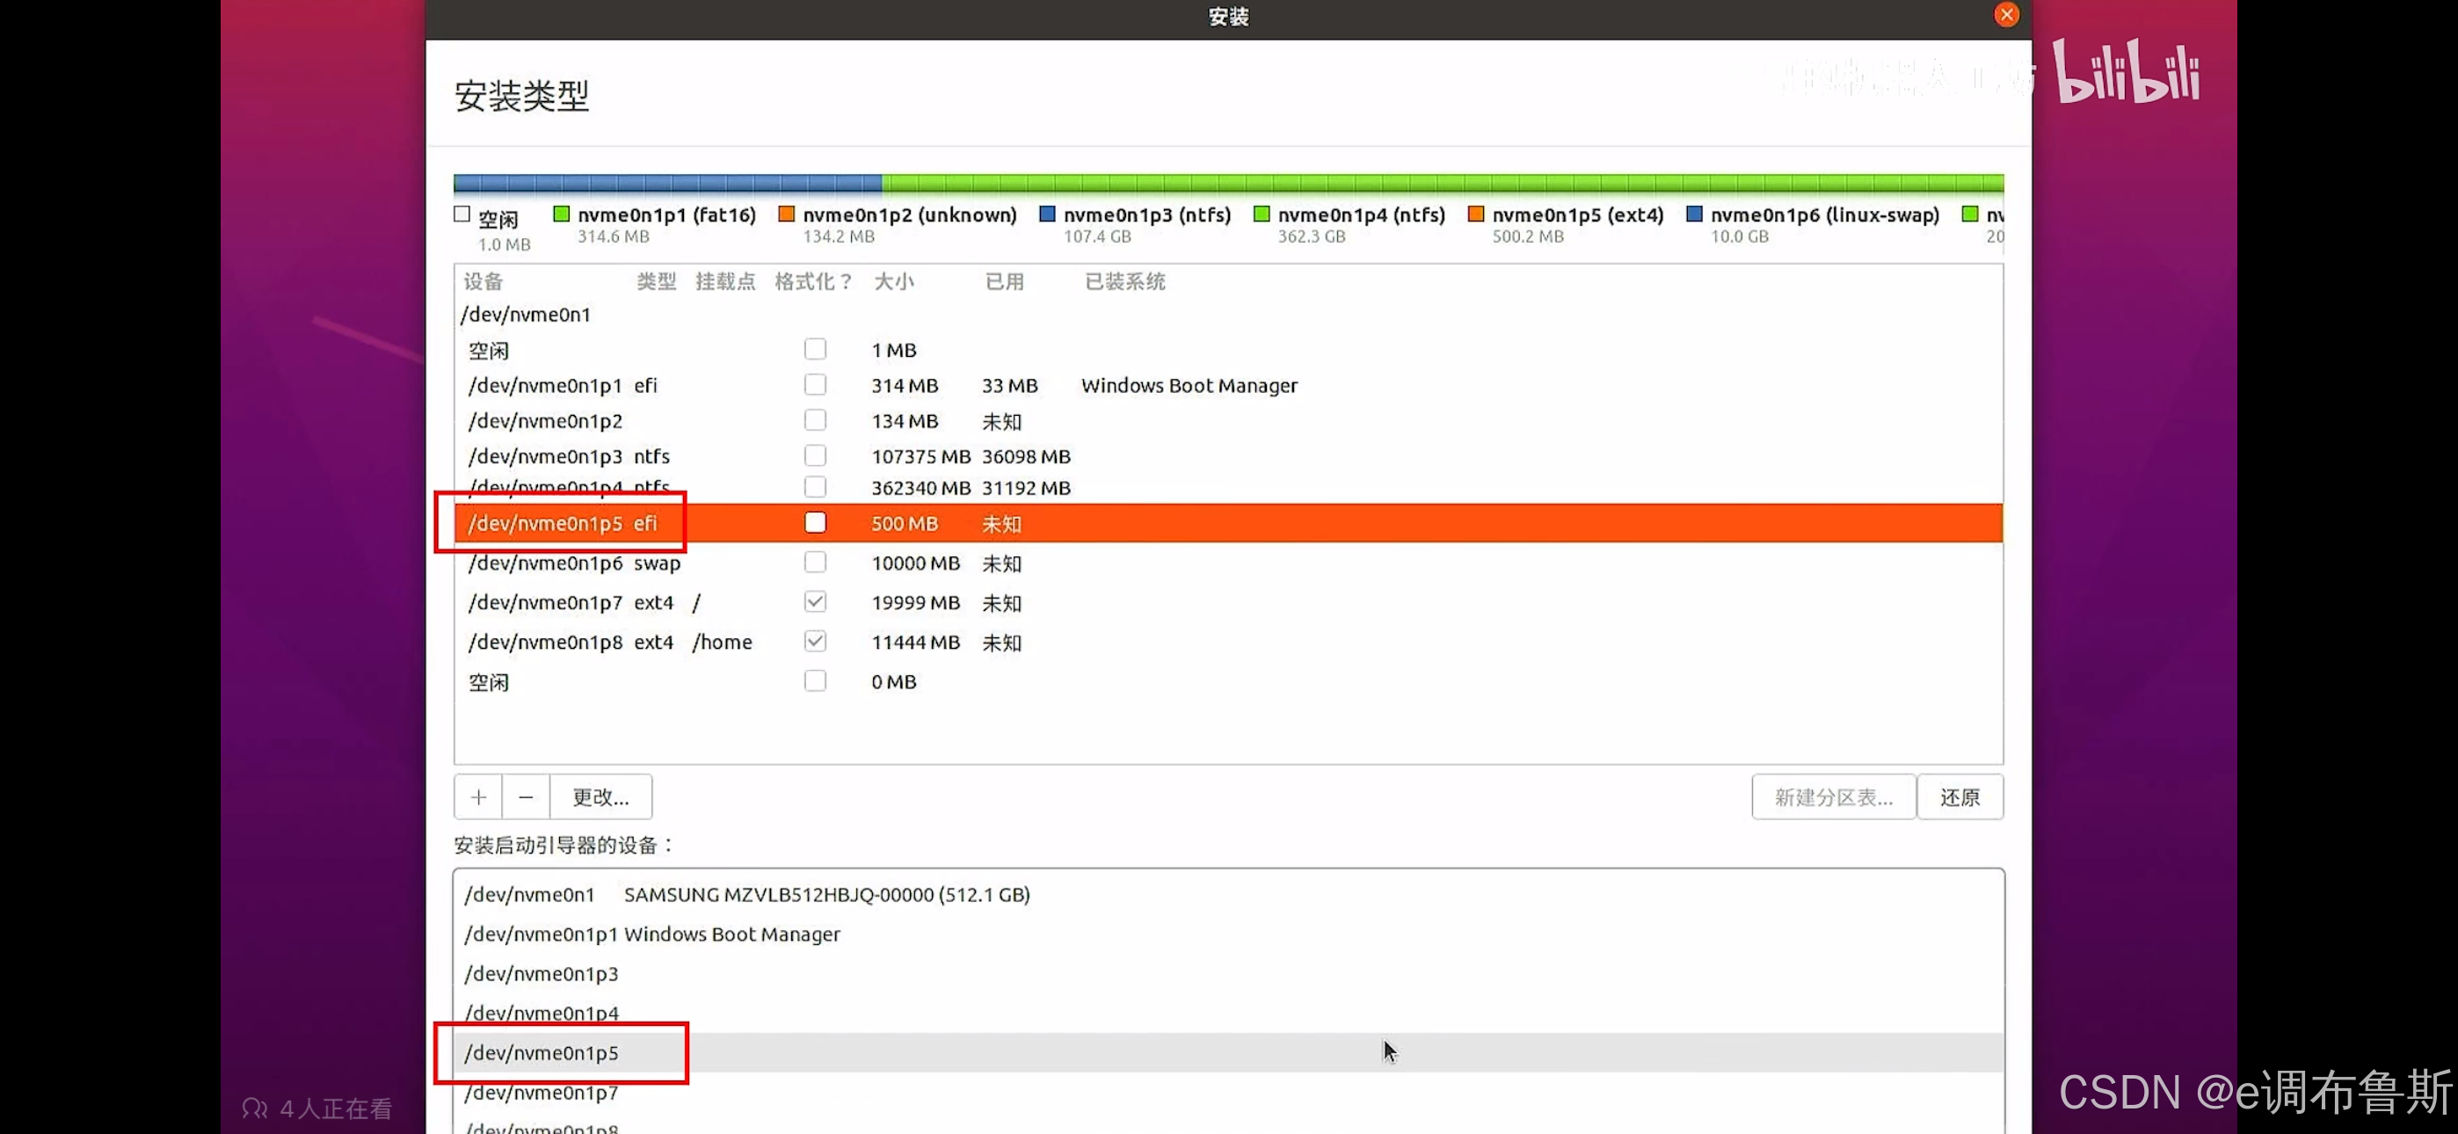Click the 11444 MB size value
The width and height of the screenshot is (2458, 1134).
pyautogui.click(x=915, y=643)
